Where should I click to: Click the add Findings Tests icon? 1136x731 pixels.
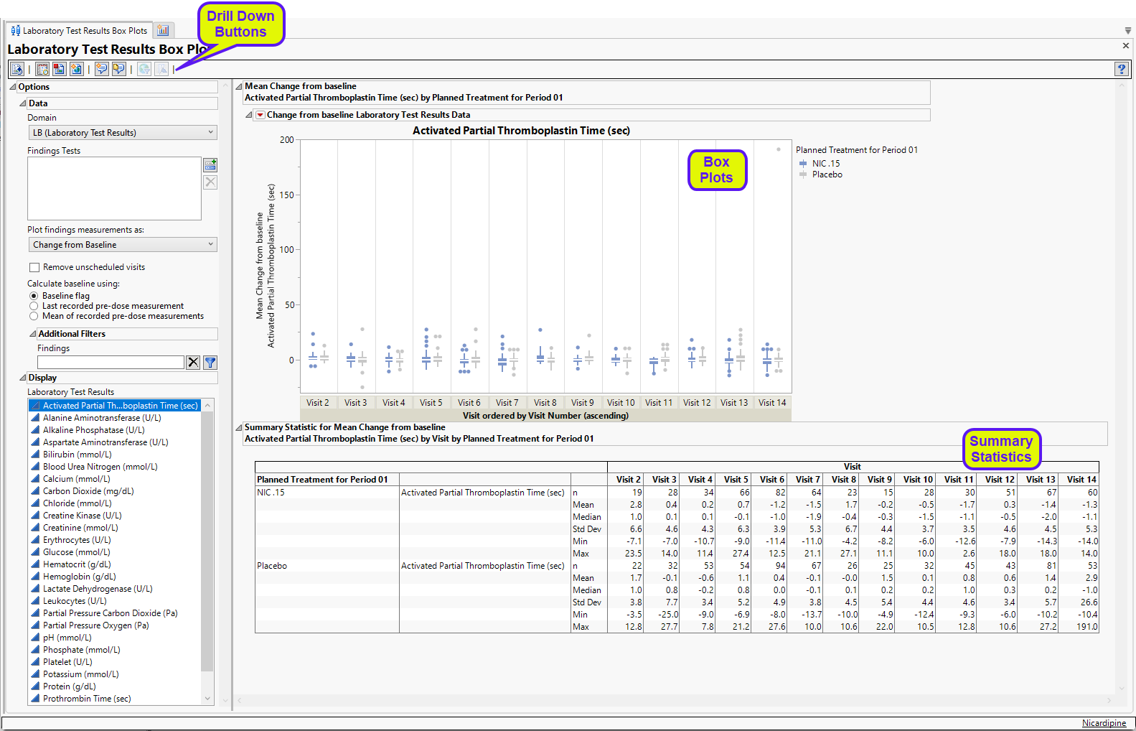point(210,165)
